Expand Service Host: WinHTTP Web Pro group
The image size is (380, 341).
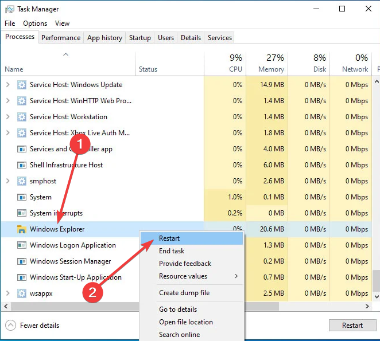[8, 101]
